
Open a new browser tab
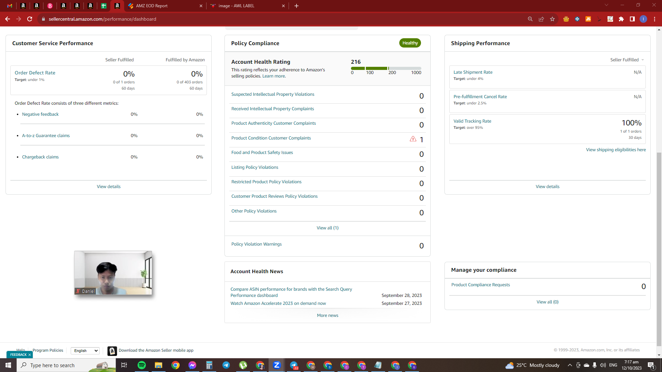click(297, 6)
